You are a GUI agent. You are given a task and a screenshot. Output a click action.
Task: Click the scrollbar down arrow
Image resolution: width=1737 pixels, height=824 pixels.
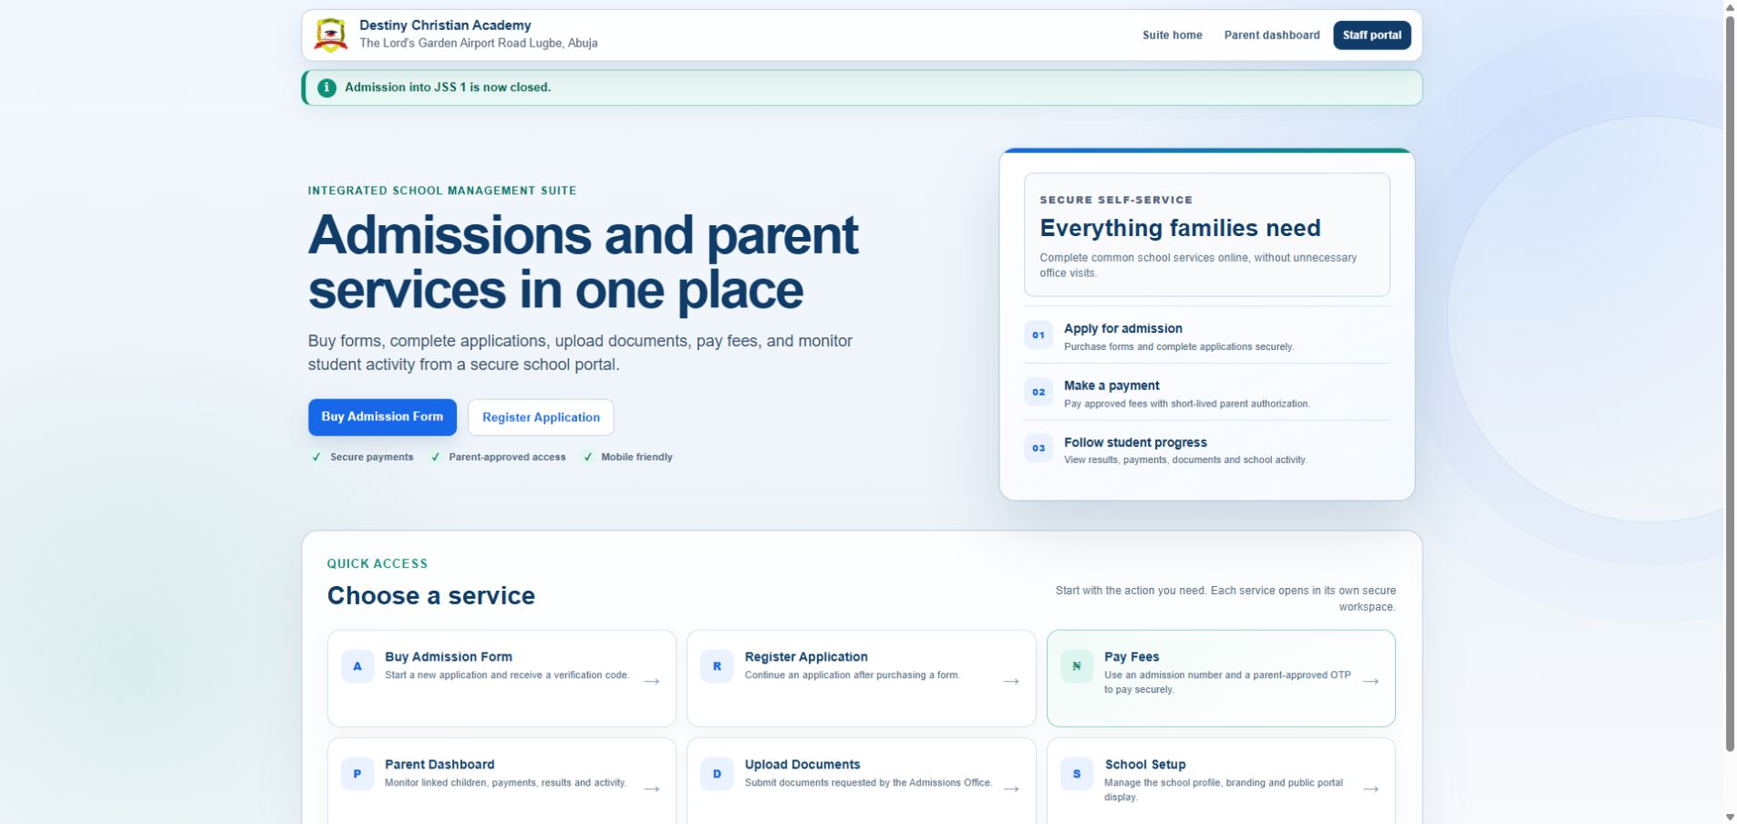(1730, 818)
